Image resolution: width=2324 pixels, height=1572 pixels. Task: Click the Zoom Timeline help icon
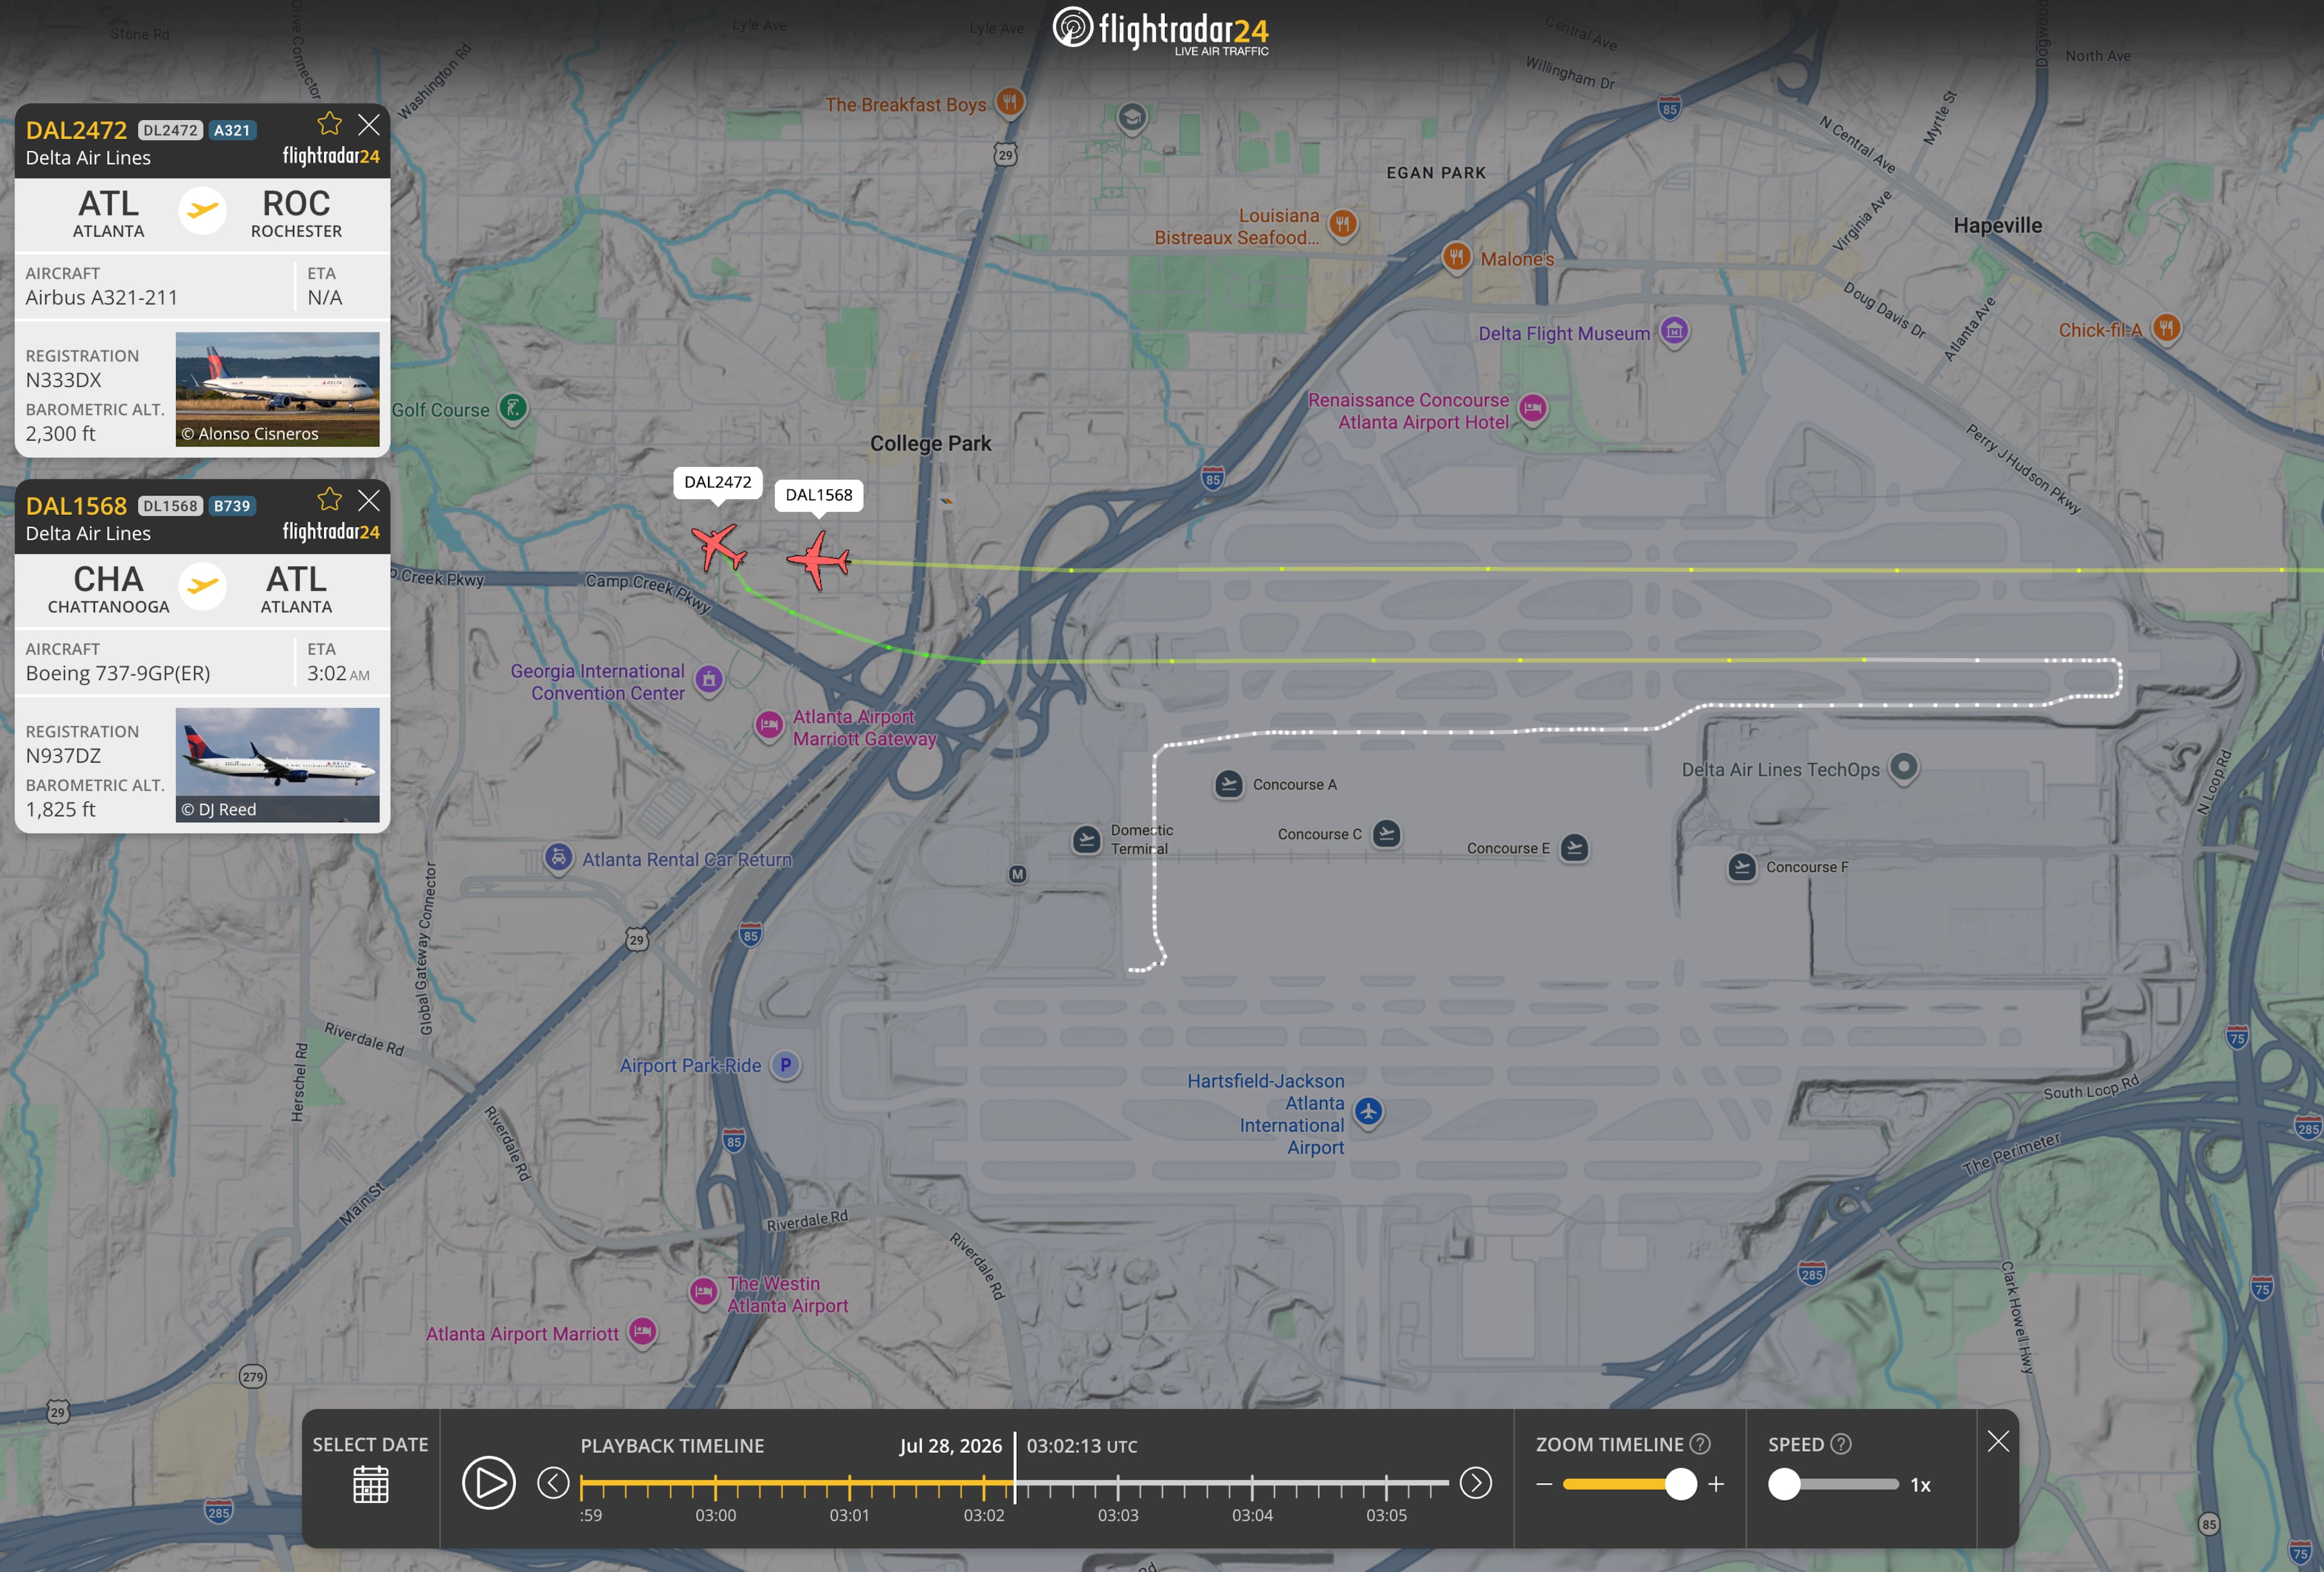pos(1700,1444)
